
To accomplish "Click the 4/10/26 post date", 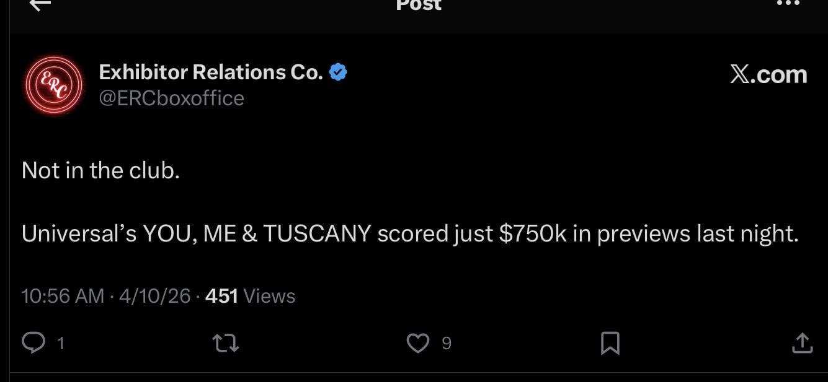I will 154,296.
